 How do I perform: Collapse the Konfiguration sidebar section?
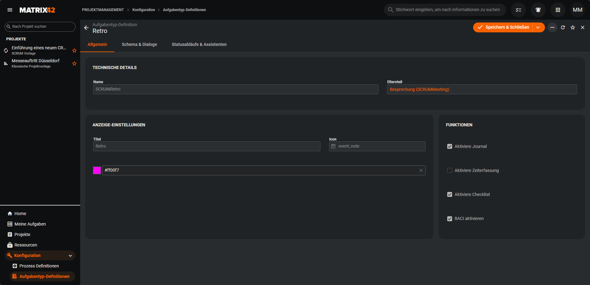70,255
